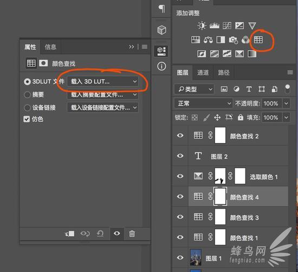Add a Levels adjustment layer
This screenshot has height=272, width=298.
[x=215, y=25]
